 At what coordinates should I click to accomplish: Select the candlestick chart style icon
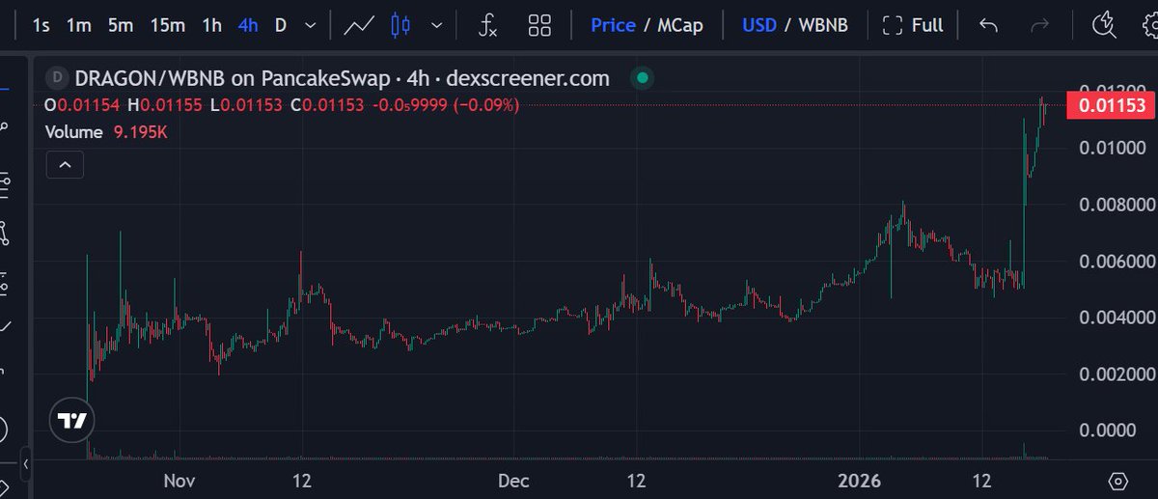point(400,25)
